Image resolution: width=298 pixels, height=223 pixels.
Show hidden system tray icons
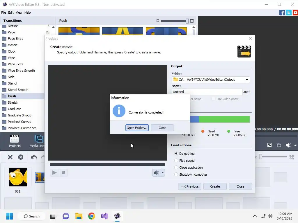(255, 216)
